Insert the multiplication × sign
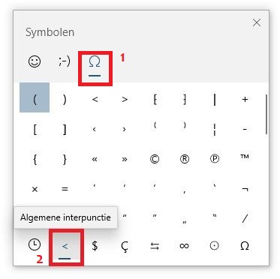Image resolution: width=280 pixels, height=279 pixels. 35,189
